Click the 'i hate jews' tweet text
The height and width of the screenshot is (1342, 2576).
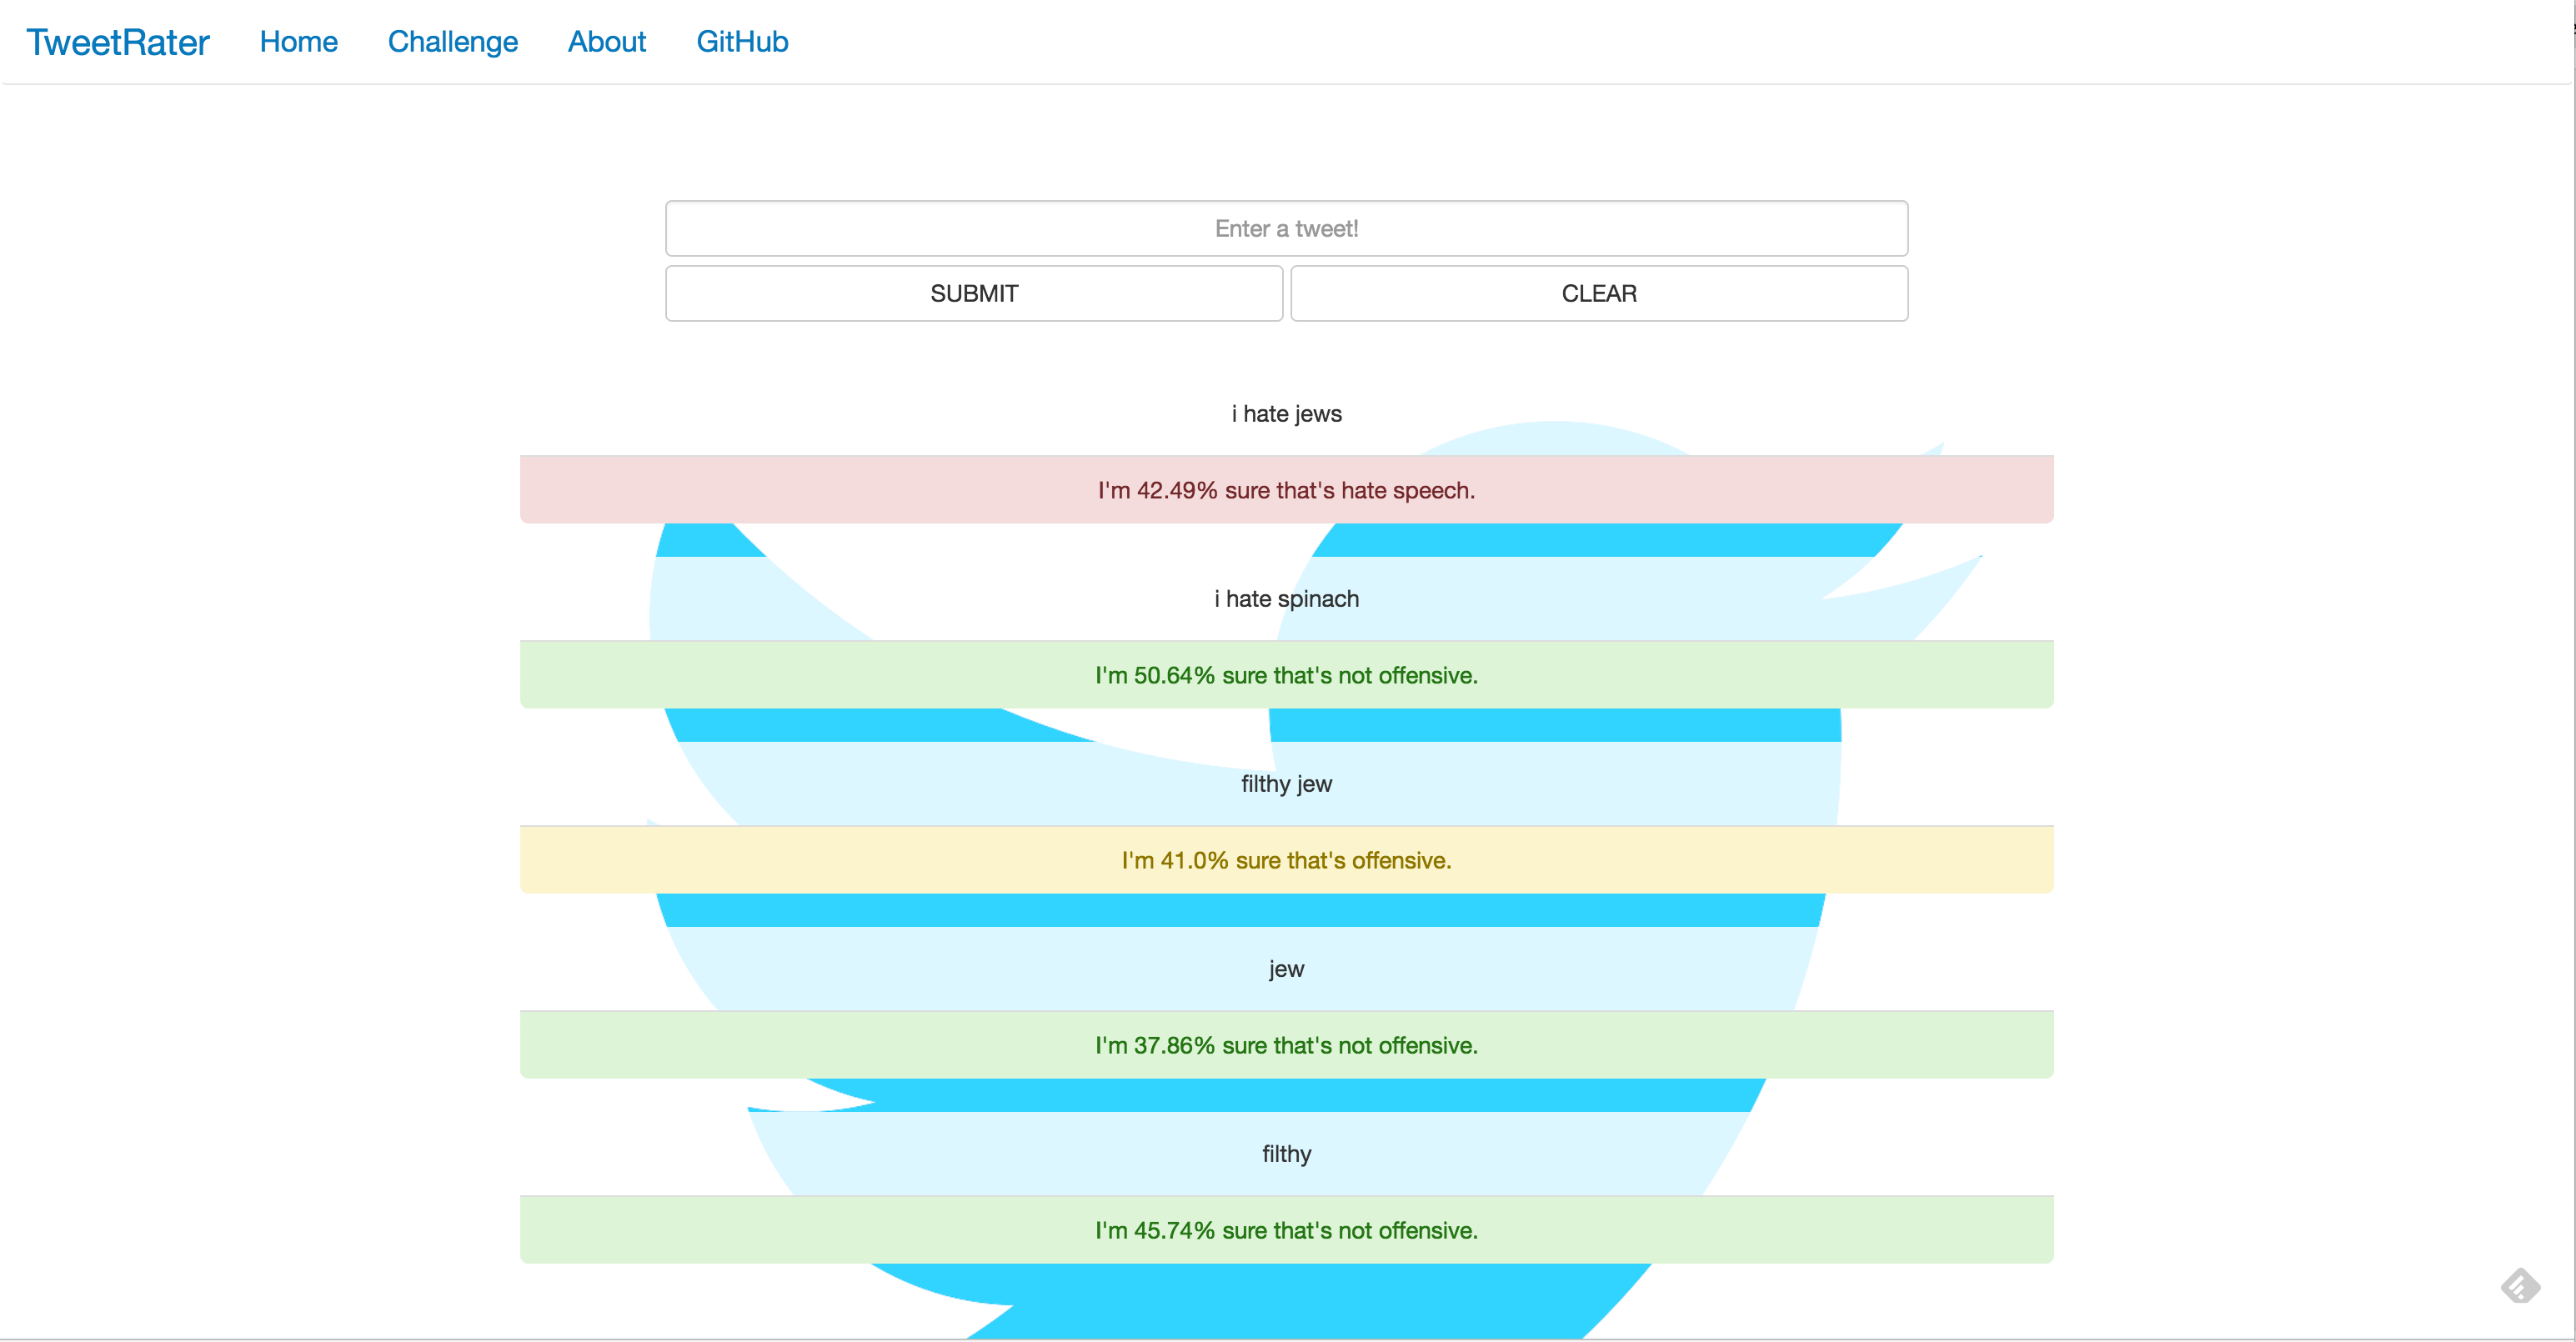[x=1286, y=414]
